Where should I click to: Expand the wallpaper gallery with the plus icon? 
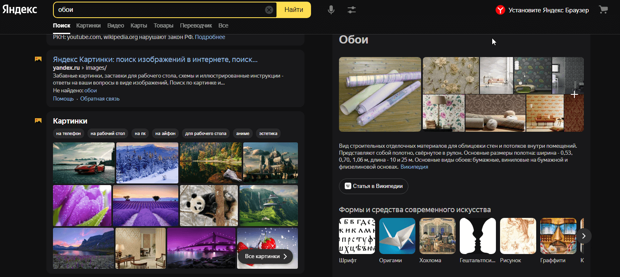tap(574, 95)
